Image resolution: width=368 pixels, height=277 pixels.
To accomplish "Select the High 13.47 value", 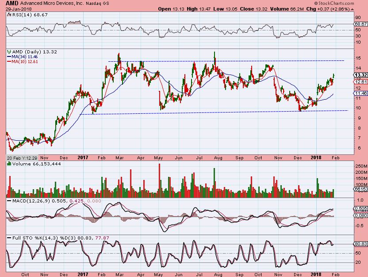I will (x=199, y=9).
